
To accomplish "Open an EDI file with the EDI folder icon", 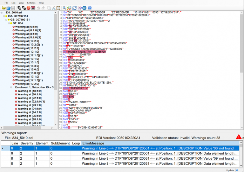I will click(4, 8).
